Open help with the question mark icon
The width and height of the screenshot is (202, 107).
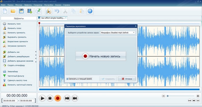[x=90, y=11]
